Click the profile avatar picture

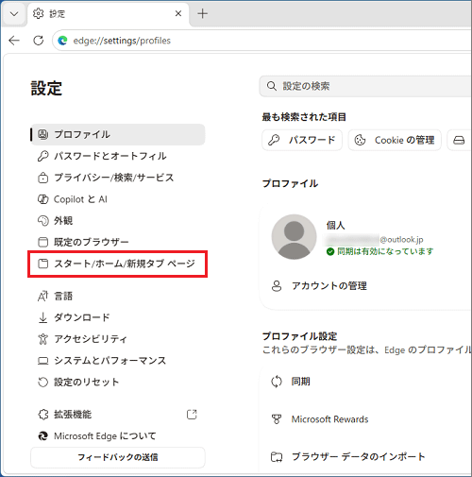click(294, 237)
